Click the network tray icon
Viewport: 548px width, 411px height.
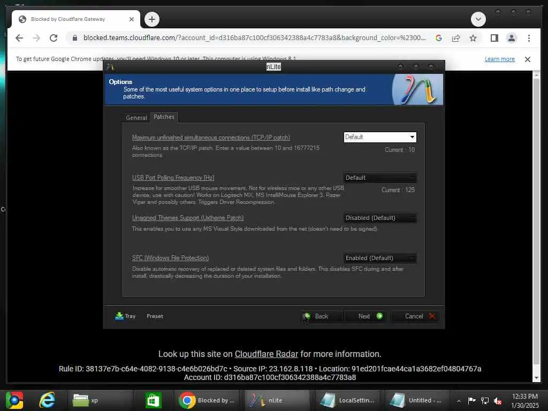point(485,400)
